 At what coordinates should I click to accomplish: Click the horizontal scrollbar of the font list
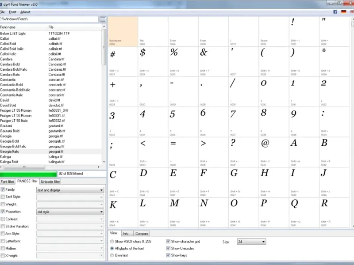coord(50,167)
